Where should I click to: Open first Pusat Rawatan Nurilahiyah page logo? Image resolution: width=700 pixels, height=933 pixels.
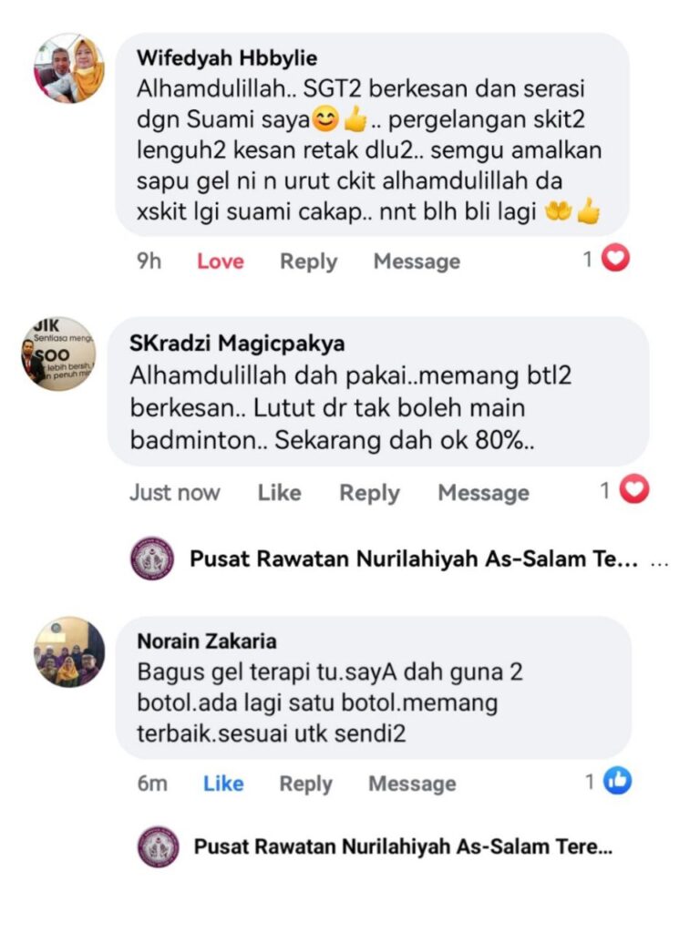pos(152,559)
